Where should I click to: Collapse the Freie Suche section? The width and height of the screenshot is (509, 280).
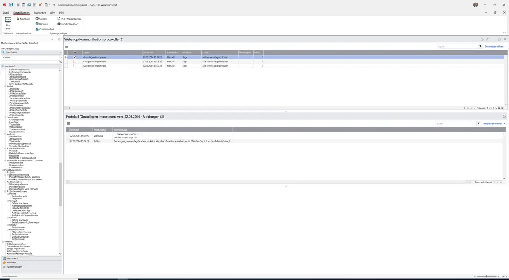[x=60, y=52]
